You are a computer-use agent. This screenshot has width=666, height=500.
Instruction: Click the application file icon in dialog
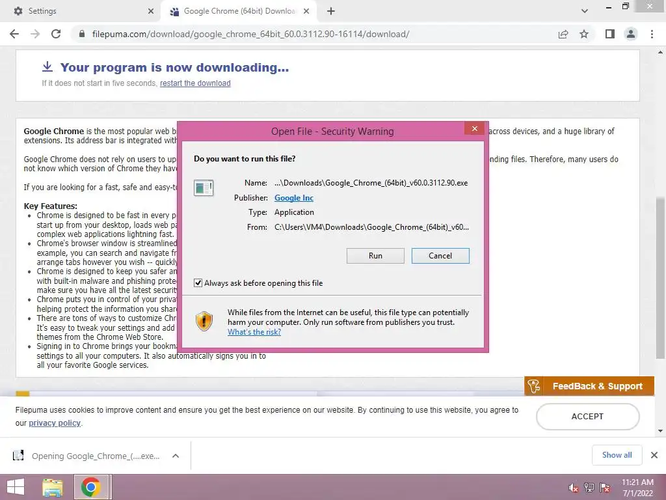pos(204,187)
